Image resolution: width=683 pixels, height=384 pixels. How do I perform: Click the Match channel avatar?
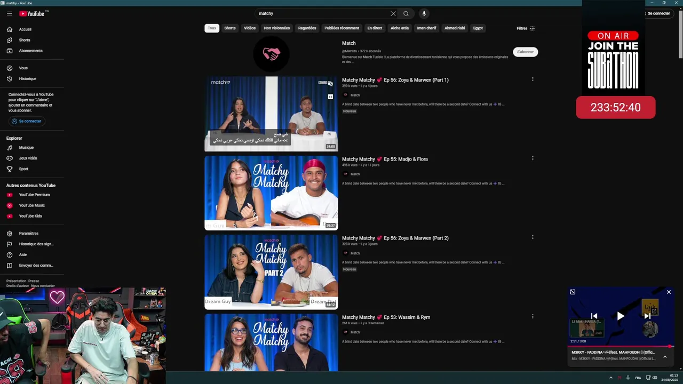[271, 54]
